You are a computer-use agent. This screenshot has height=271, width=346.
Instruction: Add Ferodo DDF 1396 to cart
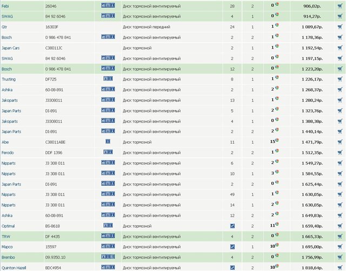coord(340,153)
